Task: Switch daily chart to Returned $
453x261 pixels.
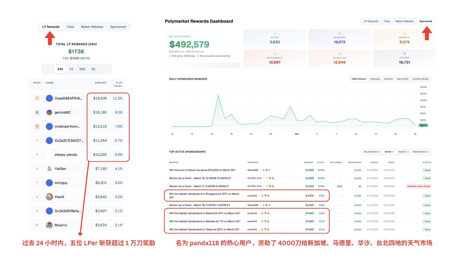Action: (403, 79)
